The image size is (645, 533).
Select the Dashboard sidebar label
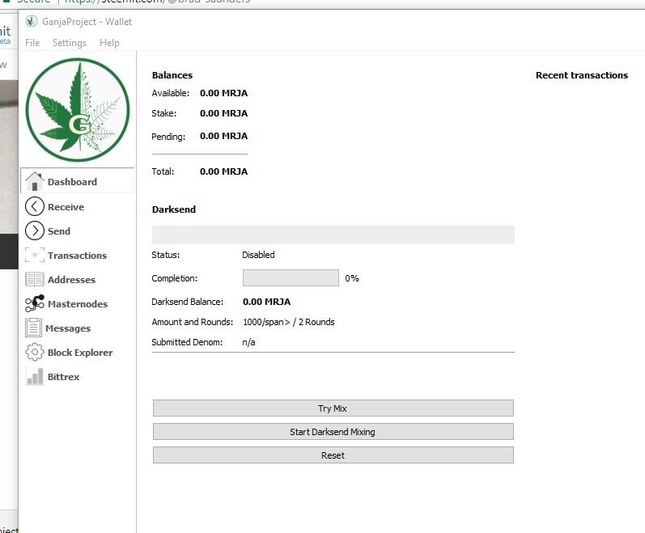[x=72, y=182]
